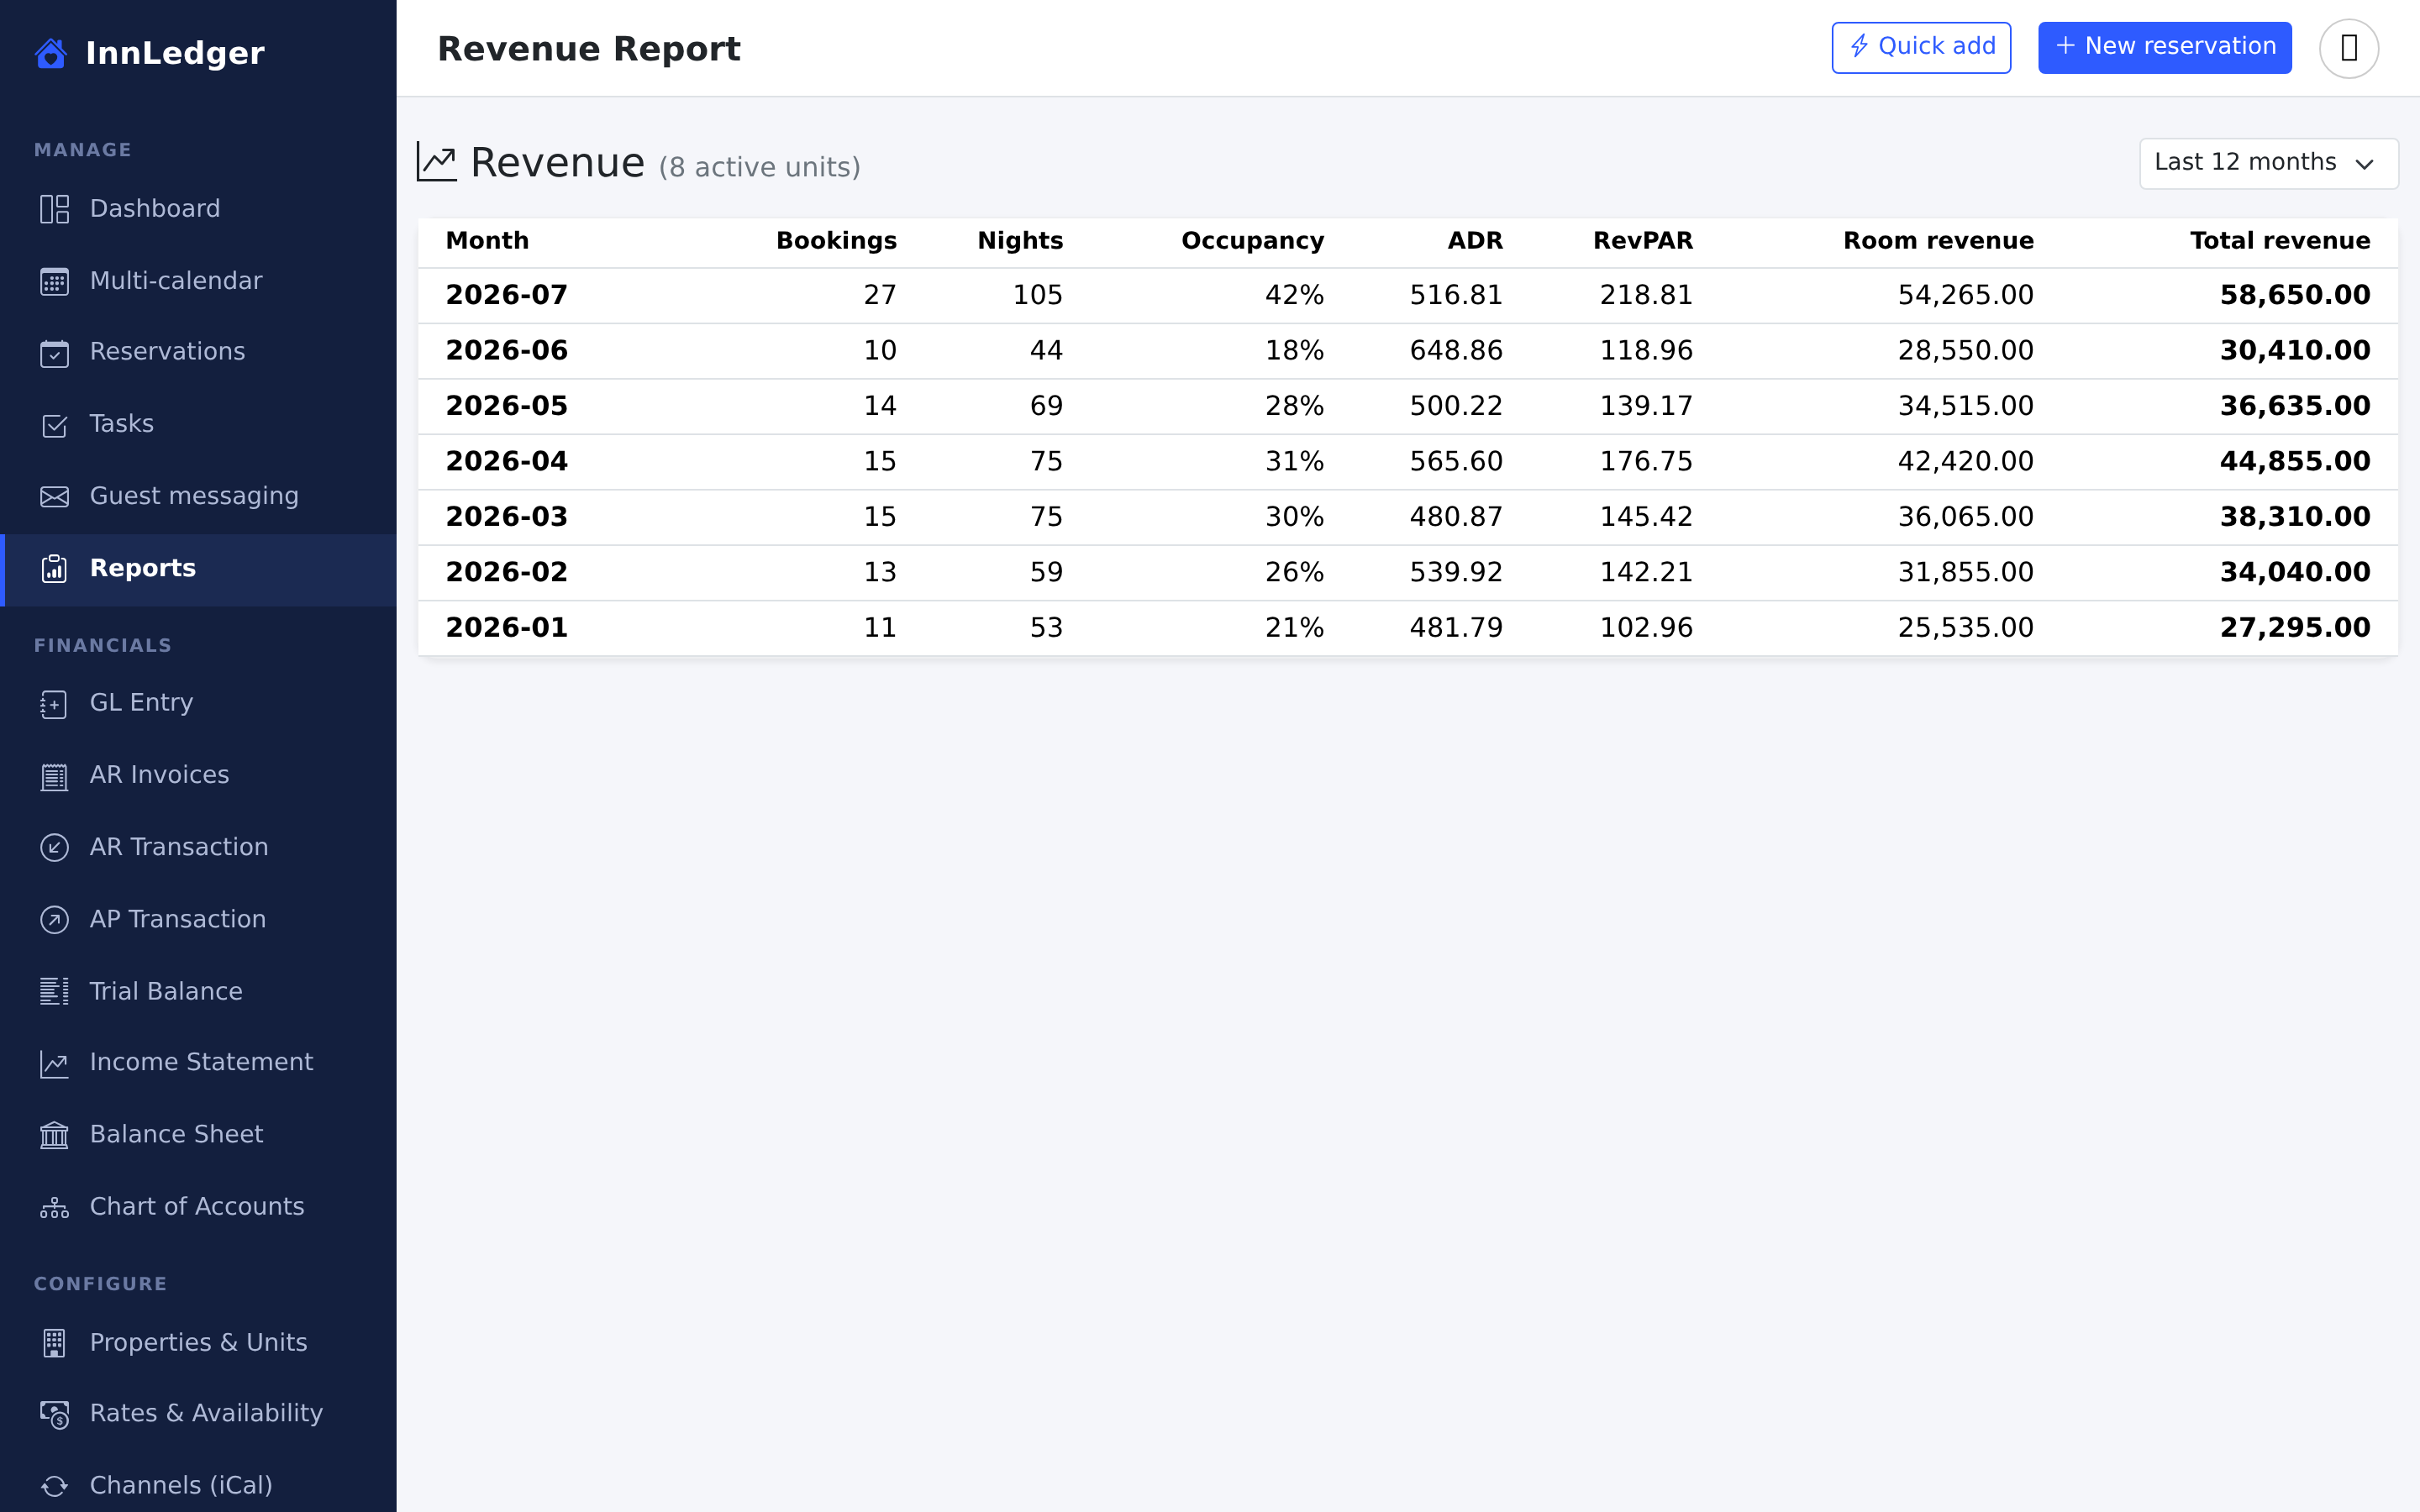
Task: Open the Dashboard icon in sidebar
Action: 54,209
